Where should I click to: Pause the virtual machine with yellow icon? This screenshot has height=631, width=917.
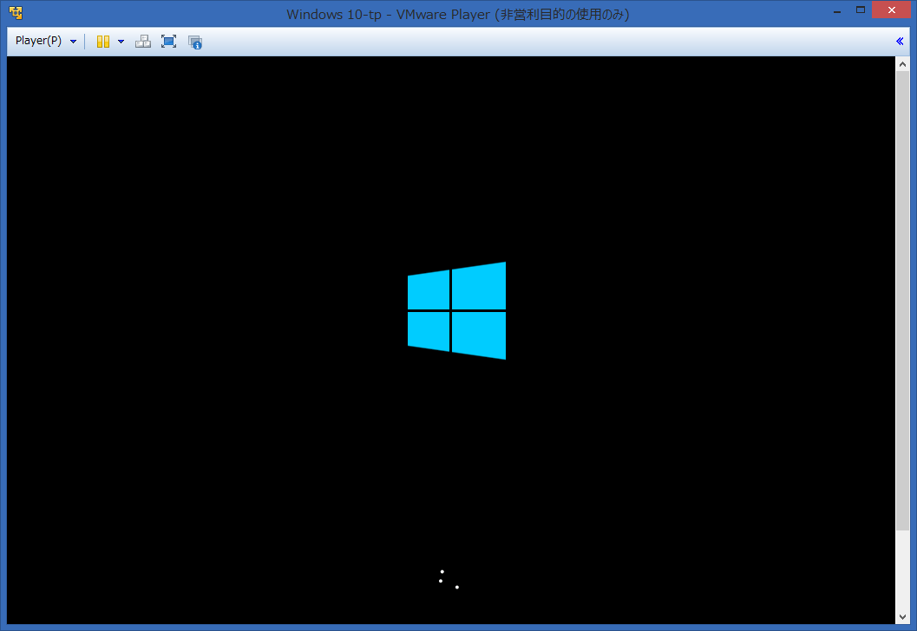(x=103, y=42)
